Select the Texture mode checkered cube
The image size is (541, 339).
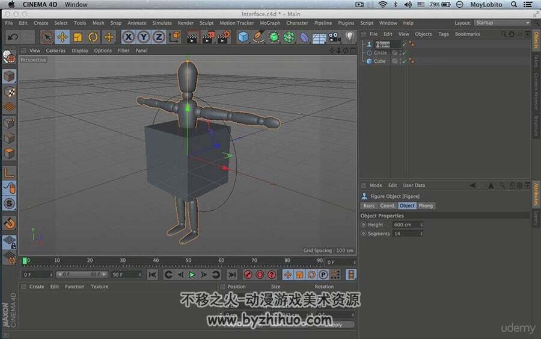(x=9, y=92)
